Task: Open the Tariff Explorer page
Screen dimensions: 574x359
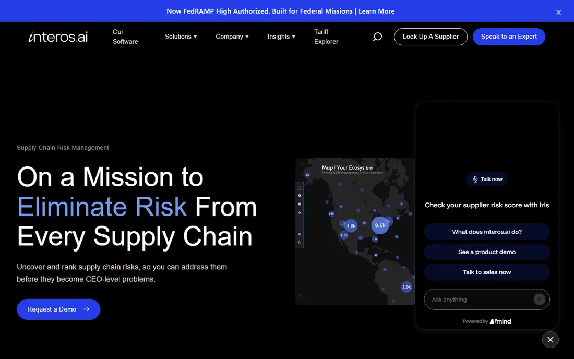Action: click(x=326, y=37)
